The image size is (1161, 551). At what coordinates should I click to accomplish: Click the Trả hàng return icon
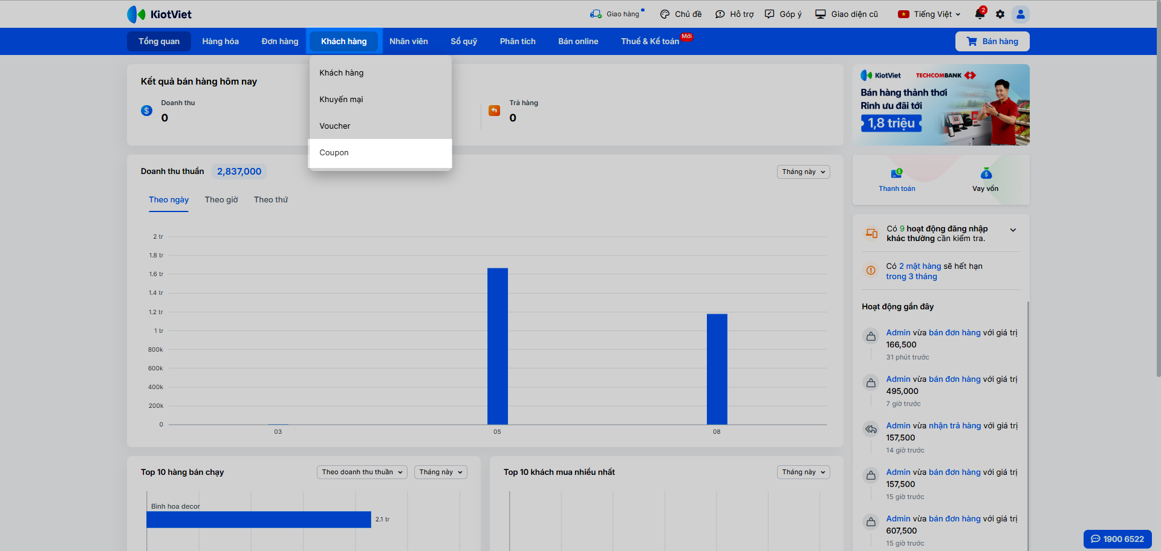494,111
